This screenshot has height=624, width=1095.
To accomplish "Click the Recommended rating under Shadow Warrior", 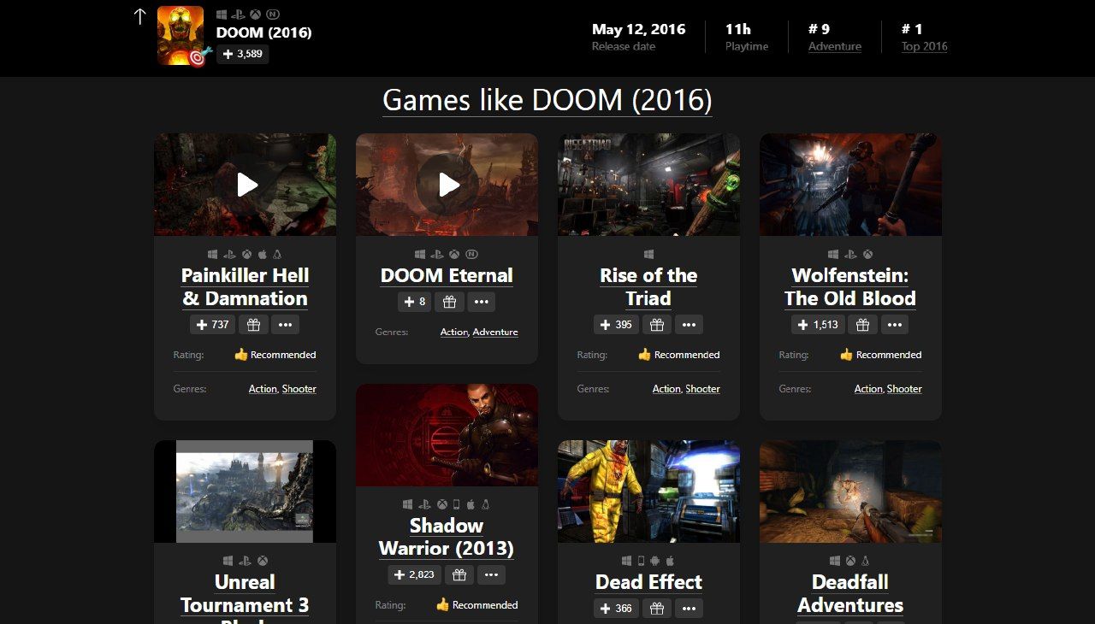I will 477,605.
